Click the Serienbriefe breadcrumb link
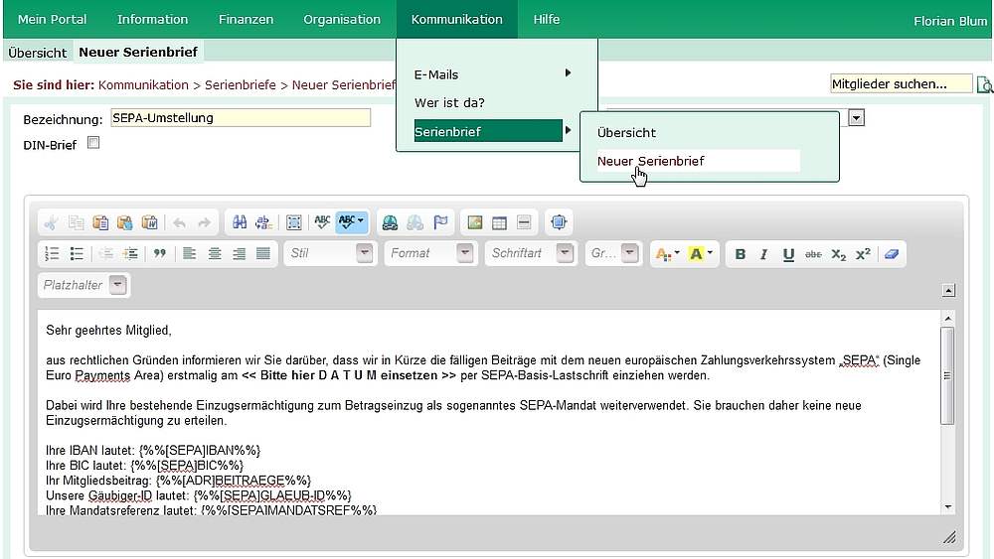The height and width of the screenshot is (559, 994). (241, 85)
